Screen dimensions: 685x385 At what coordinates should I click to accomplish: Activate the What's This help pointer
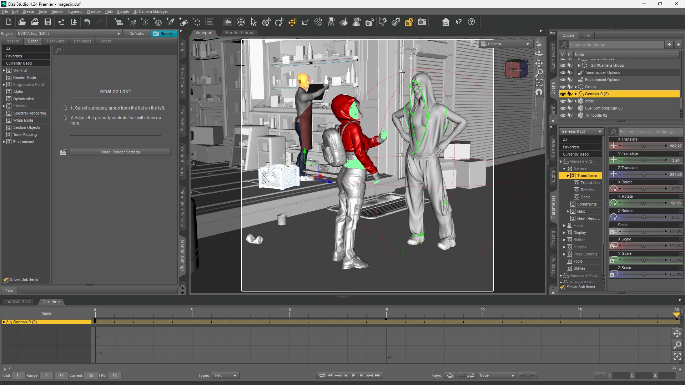coord(458,22)
